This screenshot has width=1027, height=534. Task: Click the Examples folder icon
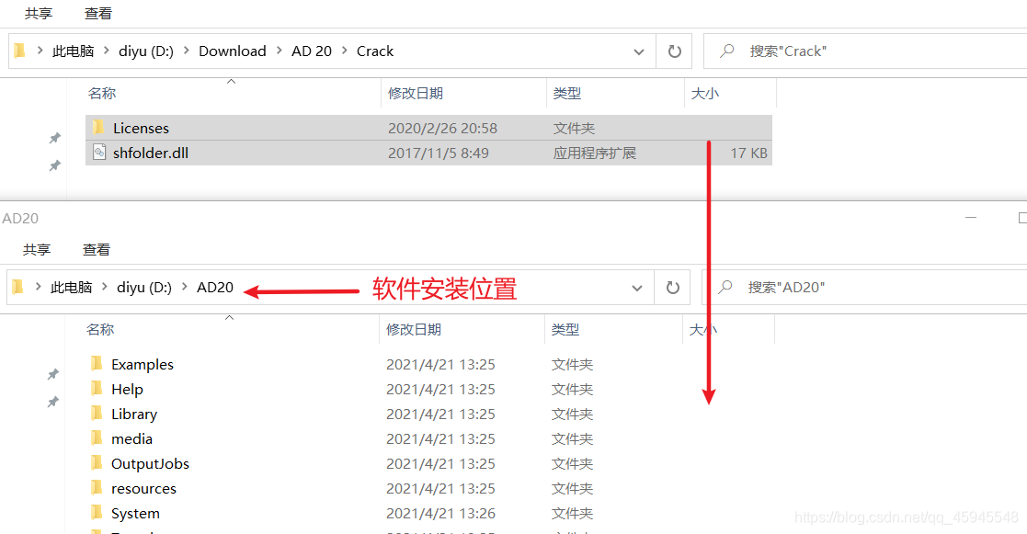(x=97, y=364)
